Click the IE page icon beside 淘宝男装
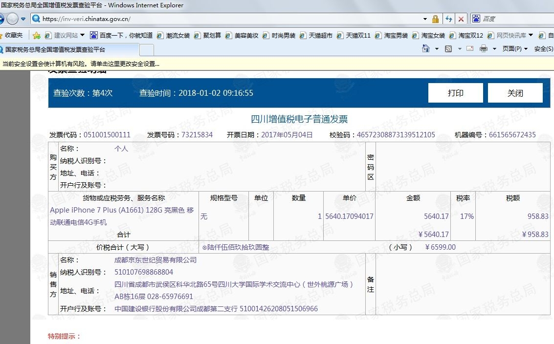Screen dimensions: 554x344 (x=378, y=35)
